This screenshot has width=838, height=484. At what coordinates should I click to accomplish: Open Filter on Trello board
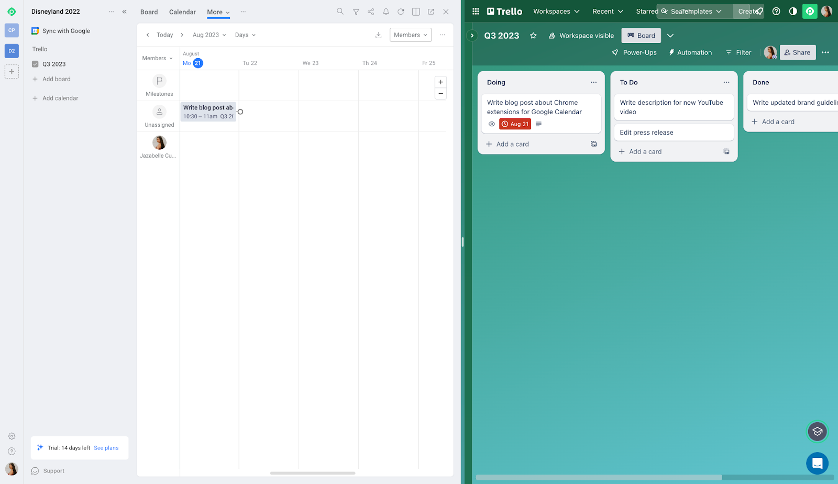(738, 52)
